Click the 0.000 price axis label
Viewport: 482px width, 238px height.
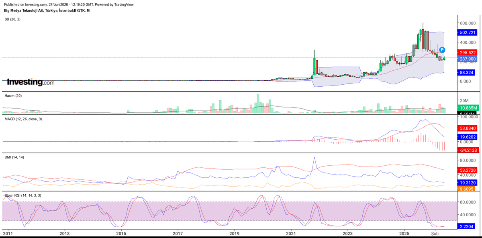click(466, 81)
